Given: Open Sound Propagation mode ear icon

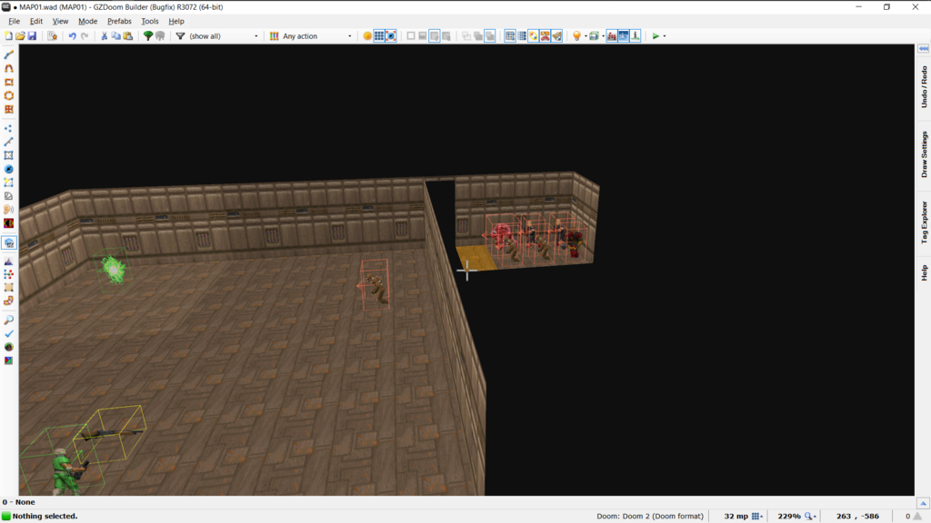Looking at the screenshot, I should tap(8, 210).
